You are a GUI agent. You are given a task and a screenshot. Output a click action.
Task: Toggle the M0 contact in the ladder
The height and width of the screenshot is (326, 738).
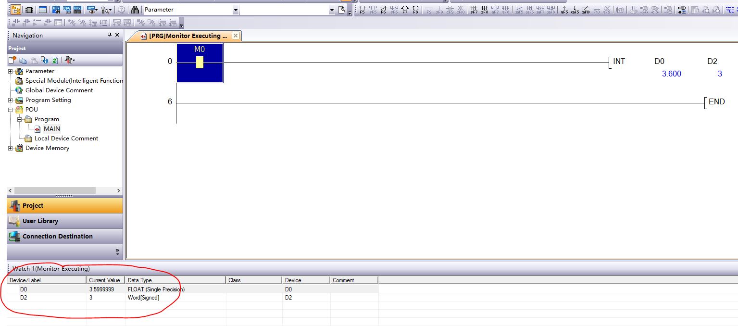click(x=200, y=63)
